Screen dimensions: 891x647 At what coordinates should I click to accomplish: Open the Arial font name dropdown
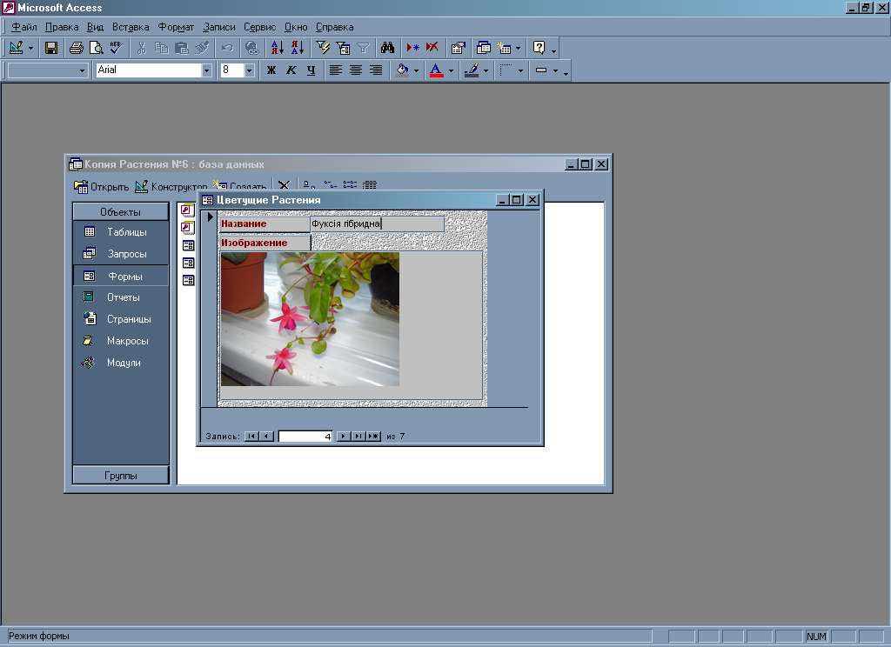pyautogui.click(x=207, y=70)
